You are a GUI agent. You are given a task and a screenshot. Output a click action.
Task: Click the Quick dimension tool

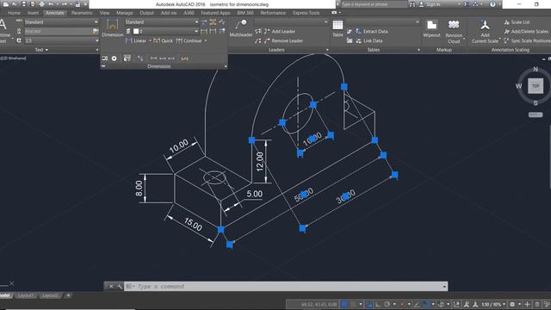click(164, 40)
